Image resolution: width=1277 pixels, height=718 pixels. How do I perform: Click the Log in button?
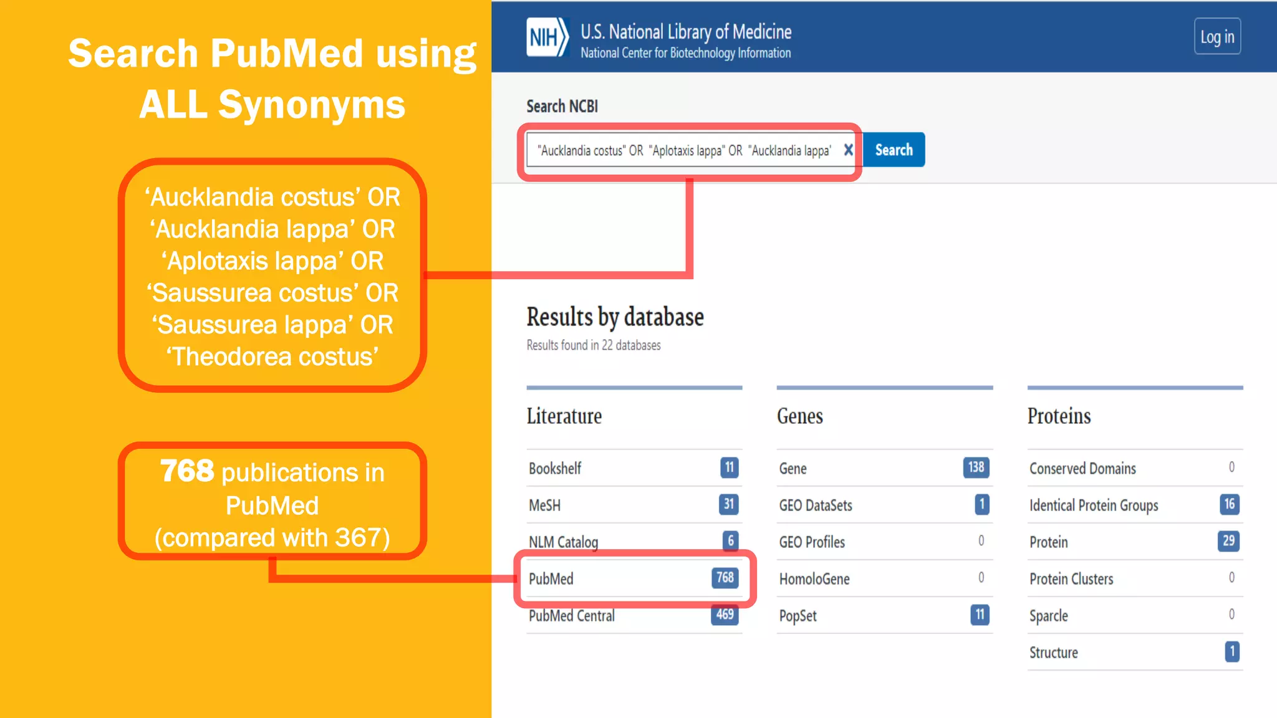pos(1217,37)
